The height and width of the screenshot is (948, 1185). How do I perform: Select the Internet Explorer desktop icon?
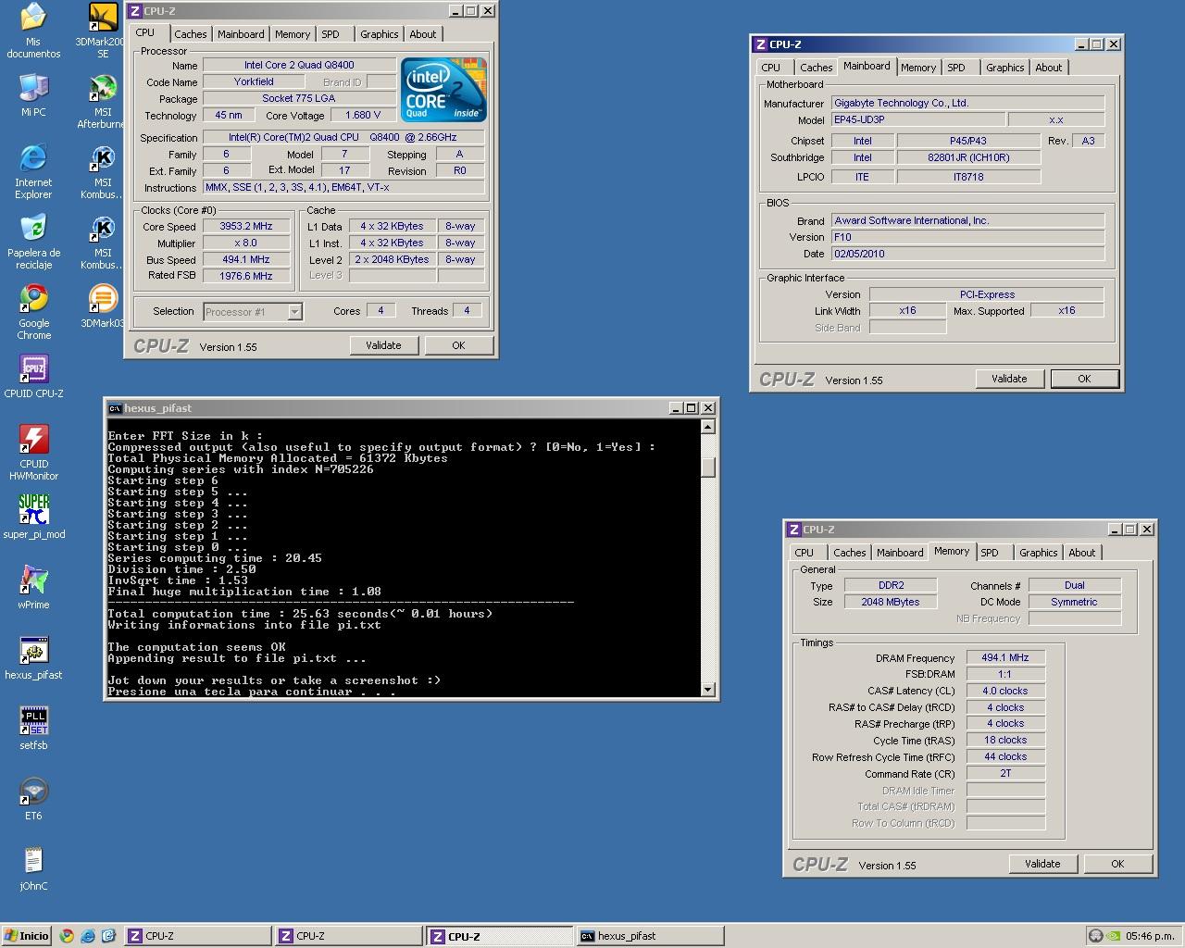pyautogui.click(x=33, y=171)
